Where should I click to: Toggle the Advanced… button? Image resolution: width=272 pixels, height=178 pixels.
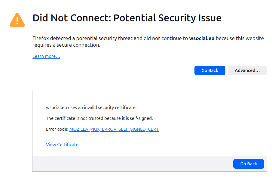(247, 70)
